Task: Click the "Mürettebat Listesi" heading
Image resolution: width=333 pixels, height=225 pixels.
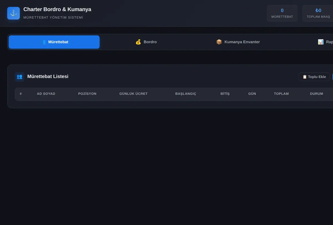Action: coord(48,76)
